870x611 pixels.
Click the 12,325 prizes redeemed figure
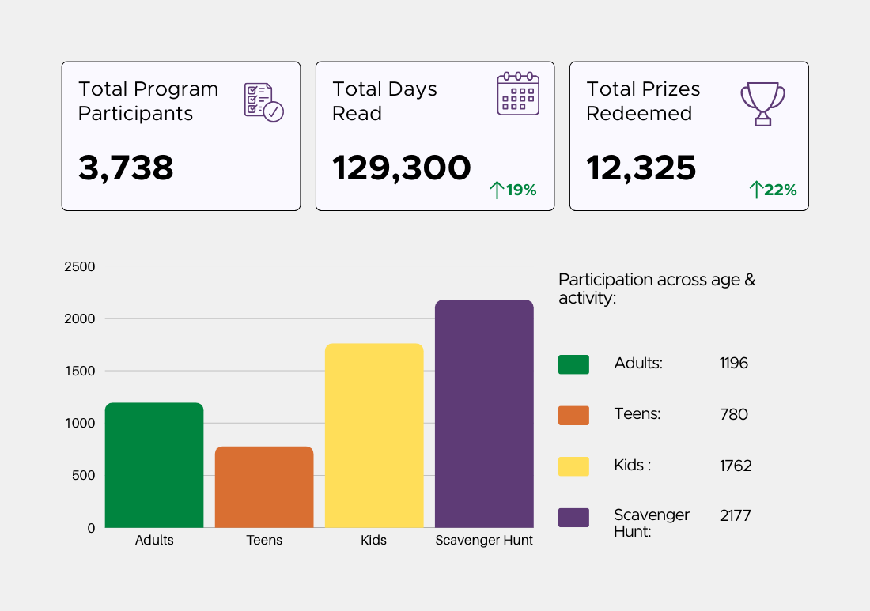point(641,168)
